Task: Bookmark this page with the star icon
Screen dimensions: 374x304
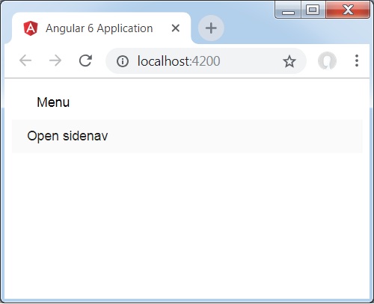Action: point(289,61)
